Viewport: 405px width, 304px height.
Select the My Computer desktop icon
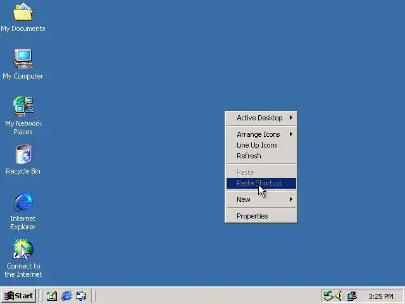(x=23, y=64)
